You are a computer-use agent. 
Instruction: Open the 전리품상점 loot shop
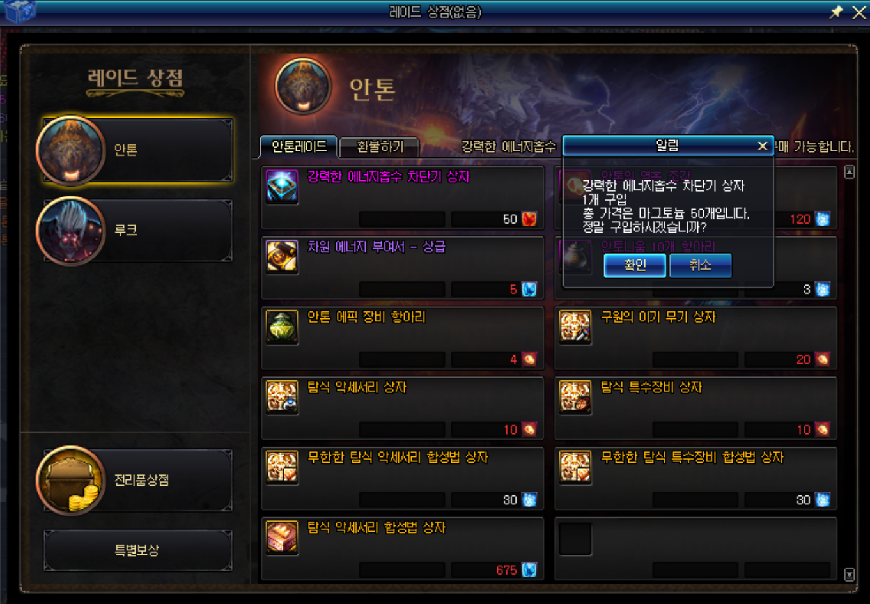(135, 480)
